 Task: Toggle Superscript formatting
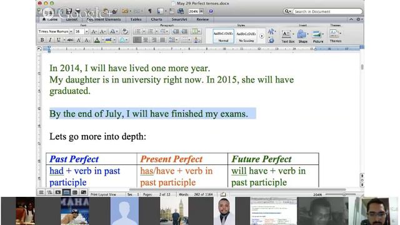79,40
